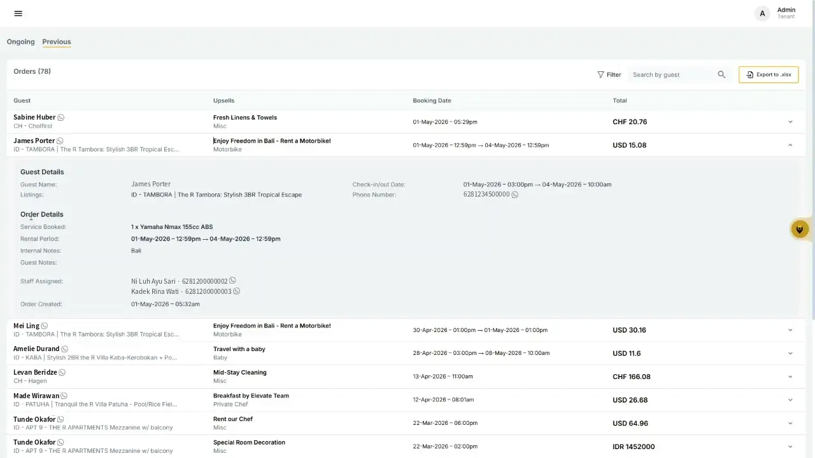Click the yellow floating widget icon

[800, 230]
